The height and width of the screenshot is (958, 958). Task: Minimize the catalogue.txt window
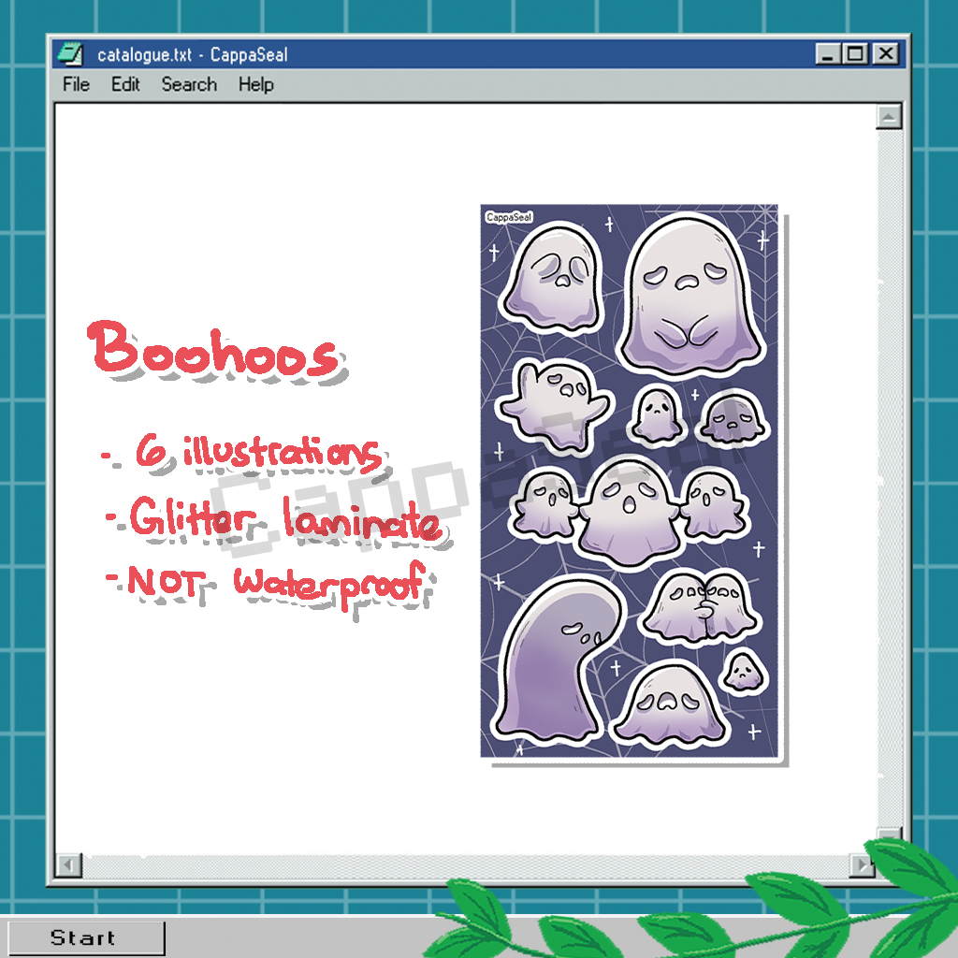pyautogui.click(x=827, y=54)
